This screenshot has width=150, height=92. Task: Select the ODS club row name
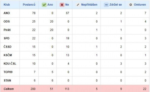click(7, 21)
